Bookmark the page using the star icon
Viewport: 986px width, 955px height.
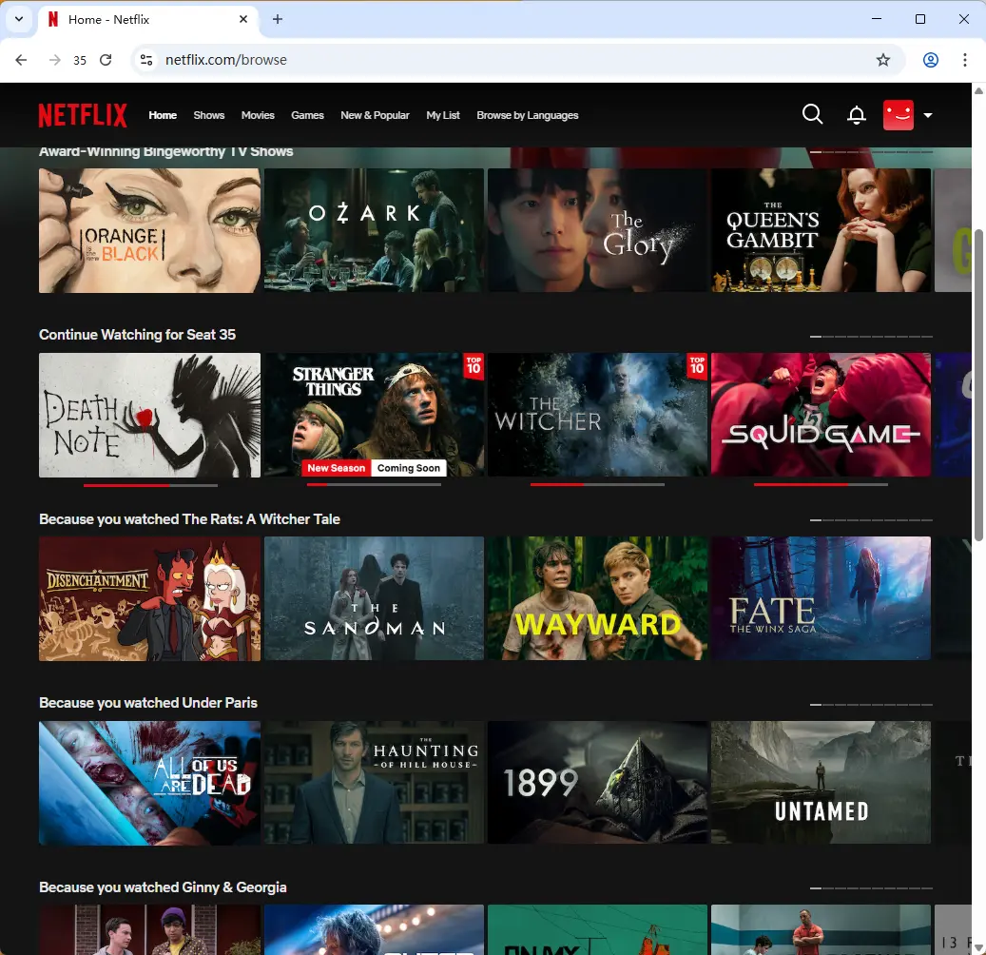[x=883, y=59]
